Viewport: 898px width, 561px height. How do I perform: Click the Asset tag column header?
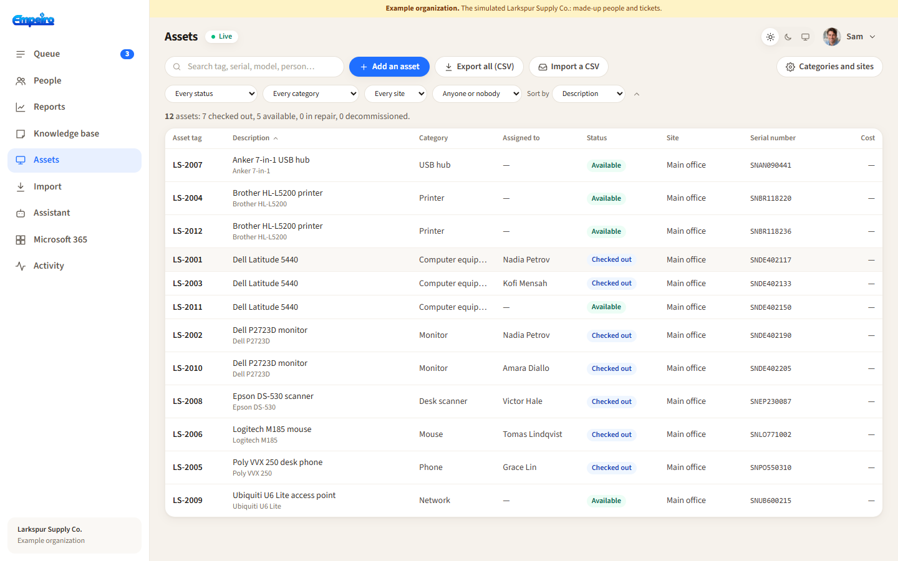[x=187, y=138]
